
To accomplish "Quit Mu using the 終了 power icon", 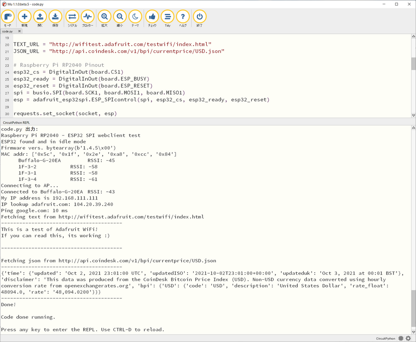I will click(x=199, y=17).
